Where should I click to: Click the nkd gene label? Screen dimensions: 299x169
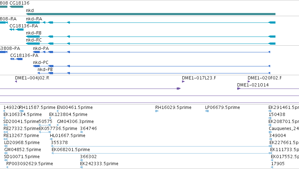30,11
